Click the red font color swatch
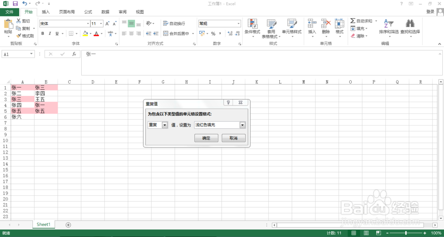The width and height of the screenshot is (444, 237). 96,33
